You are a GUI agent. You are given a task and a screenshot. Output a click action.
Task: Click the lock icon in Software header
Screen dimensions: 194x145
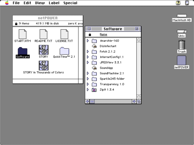[90, 34]
